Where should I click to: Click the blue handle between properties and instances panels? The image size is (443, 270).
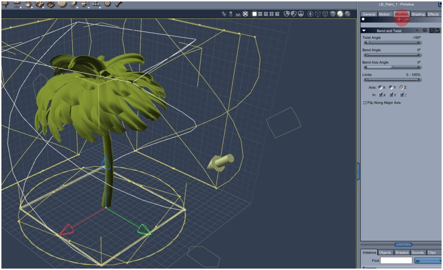(403, 245)
